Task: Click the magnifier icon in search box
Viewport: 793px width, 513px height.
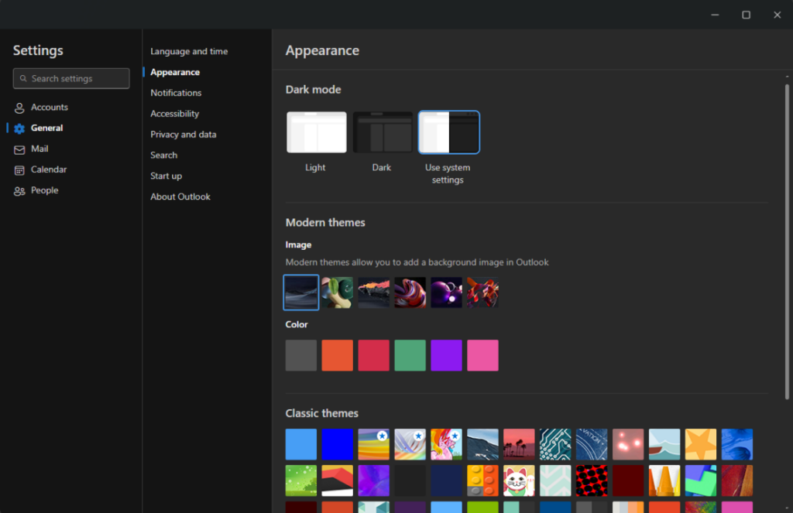Action: [22, 78]
